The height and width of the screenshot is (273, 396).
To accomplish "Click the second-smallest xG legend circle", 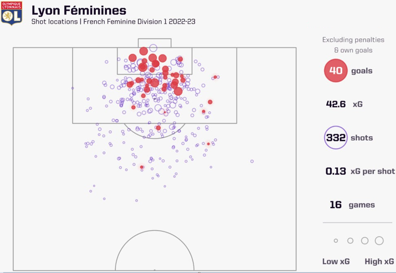I will pos(350,241).
